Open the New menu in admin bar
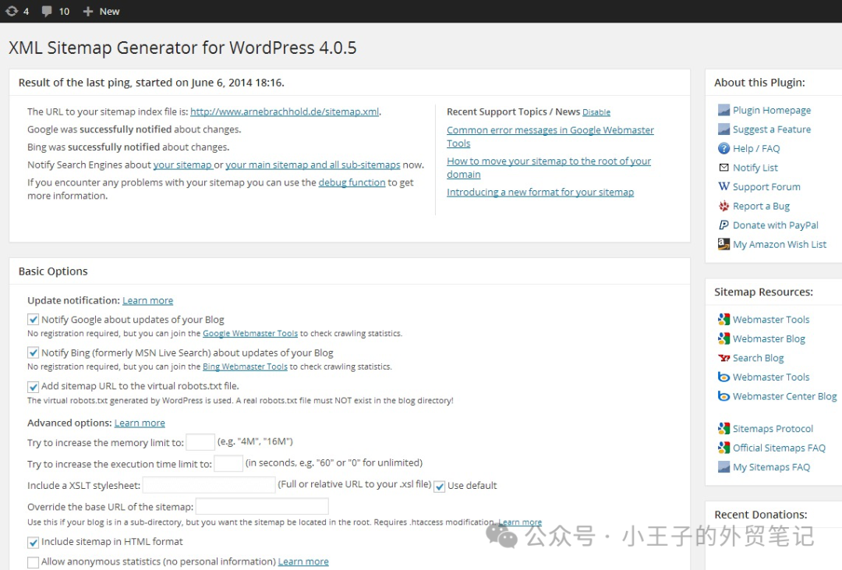The width and height of the screenshot is (842, 570). [x=101, y=11]
